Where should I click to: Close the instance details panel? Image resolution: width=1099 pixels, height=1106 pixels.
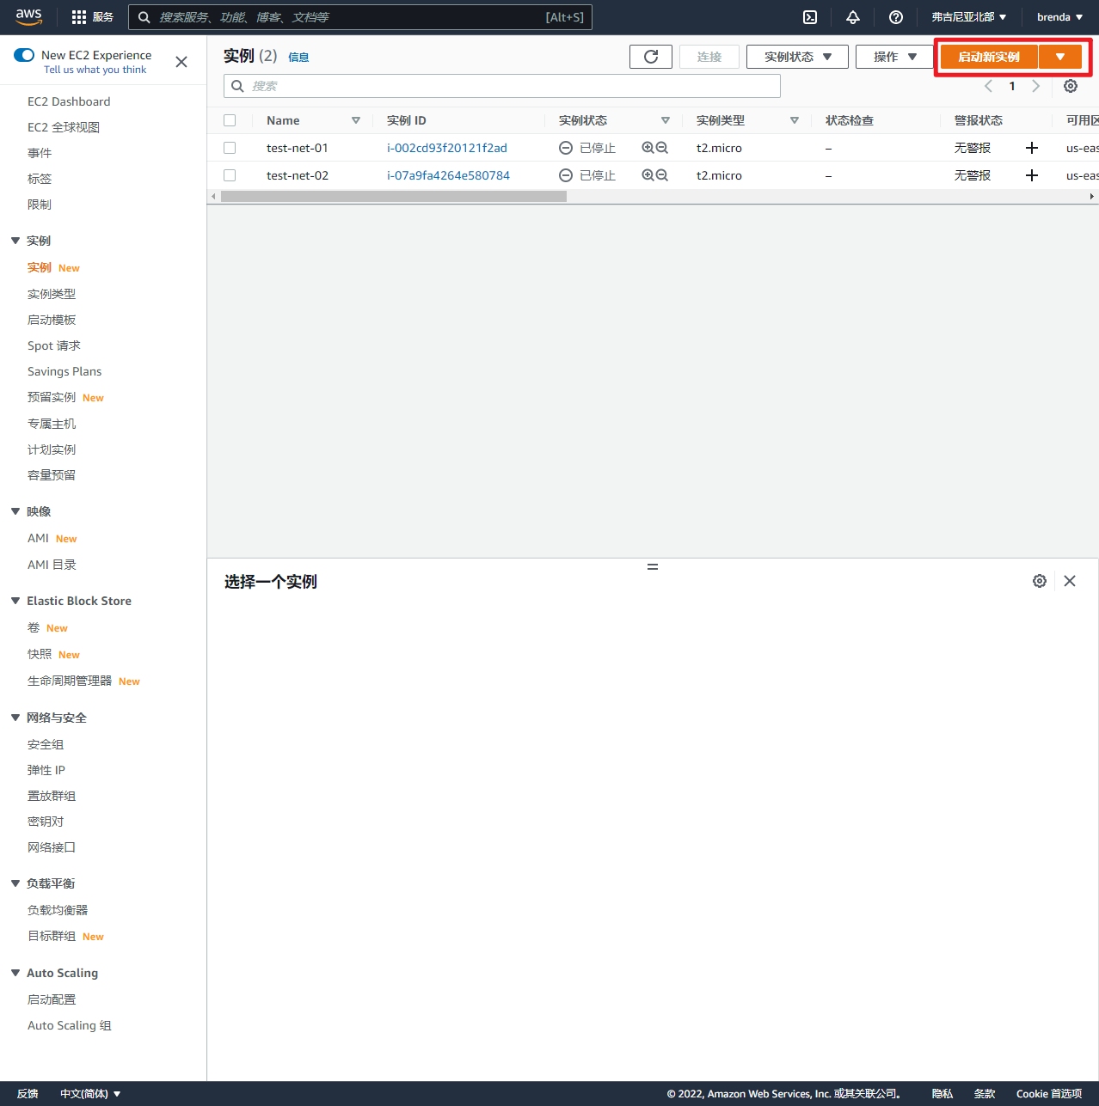pyautogui.click(x=1070, y=581)
